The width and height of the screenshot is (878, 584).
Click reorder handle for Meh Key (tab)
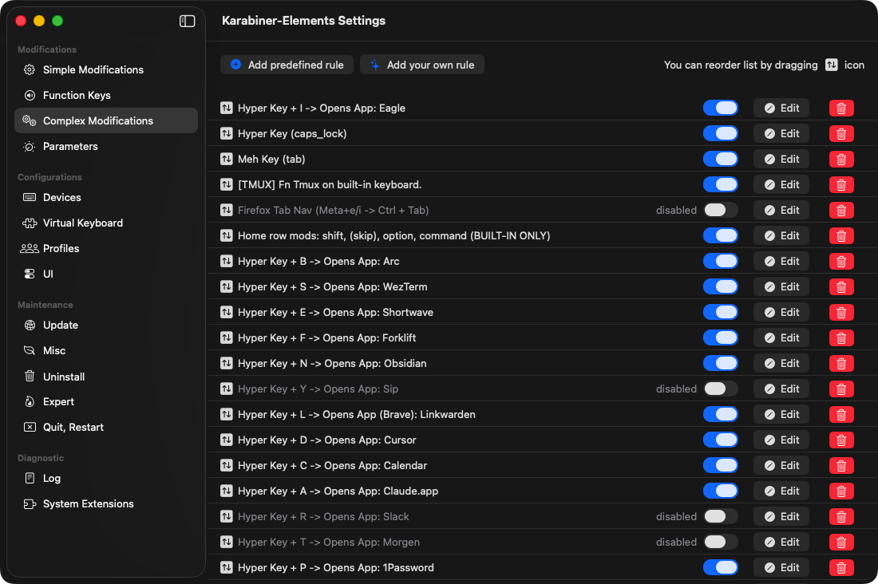226,159
